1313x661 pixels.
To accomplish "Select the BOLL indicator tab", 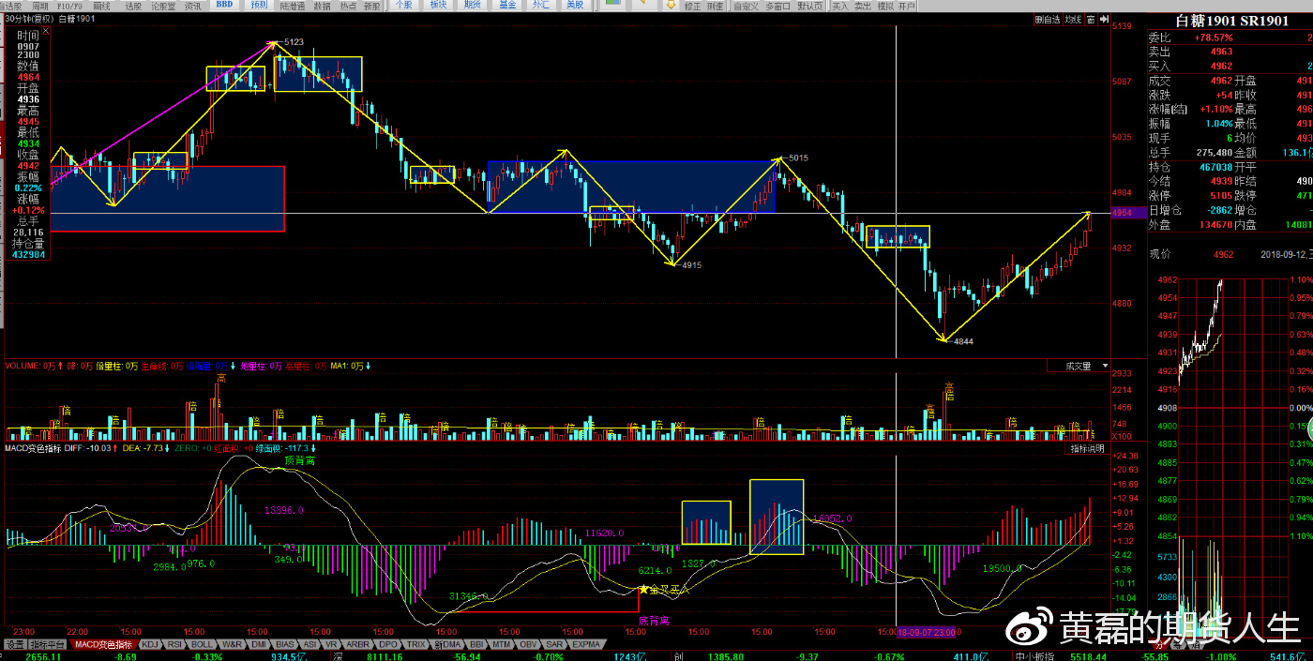I will pos(201,645).
